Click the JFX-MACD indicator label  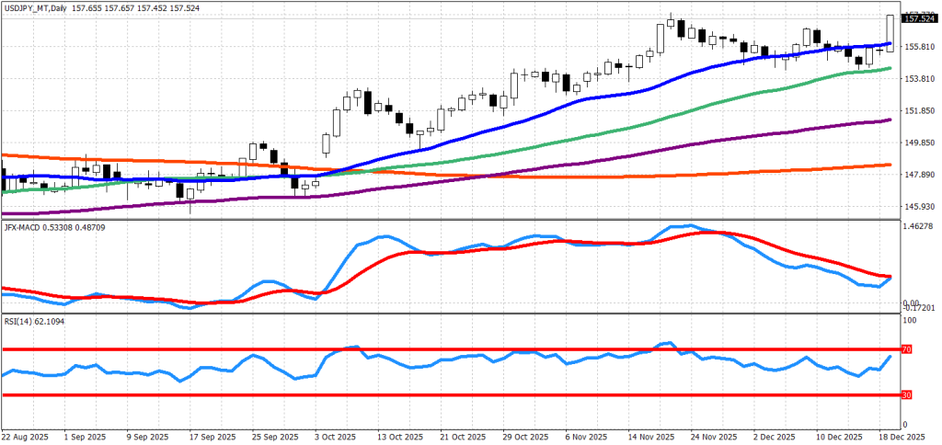click(x=27, y=226)
